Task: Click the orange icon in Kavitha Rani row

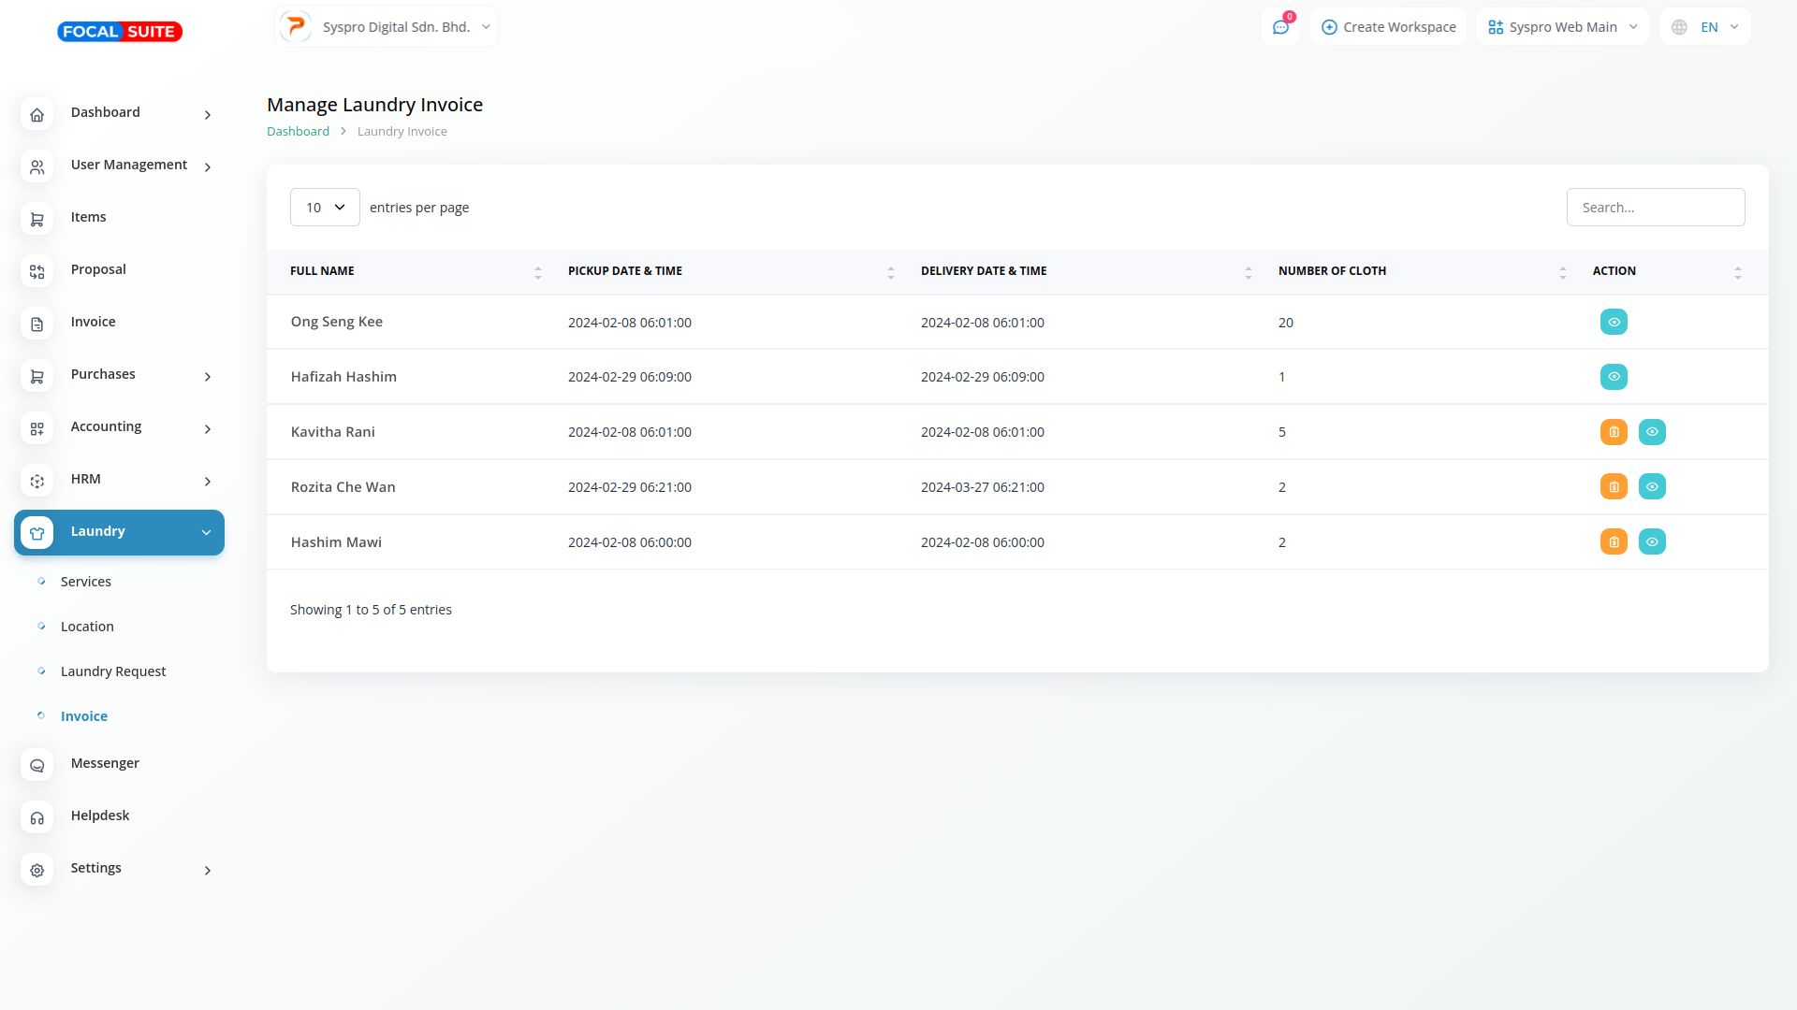Action: click(x=1614, y=432)
